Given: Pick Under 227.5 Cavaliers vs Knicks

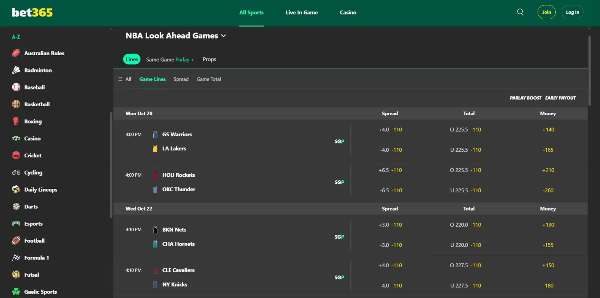Looking at the screenshot, I should [x=466, y=286].
